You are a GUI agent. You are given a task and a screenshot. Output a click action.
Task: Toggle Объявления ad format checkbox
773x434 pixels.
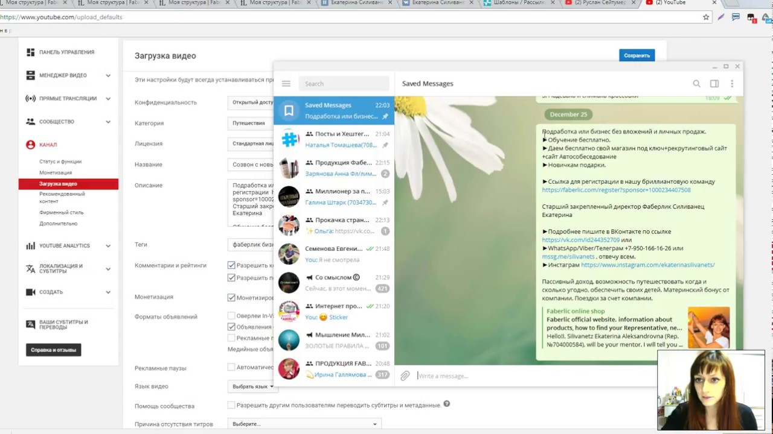coord(231,327)
